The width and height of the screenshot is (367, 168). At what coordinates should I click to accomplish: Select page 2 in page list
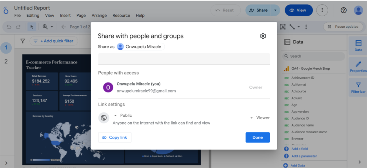point(6,61)
